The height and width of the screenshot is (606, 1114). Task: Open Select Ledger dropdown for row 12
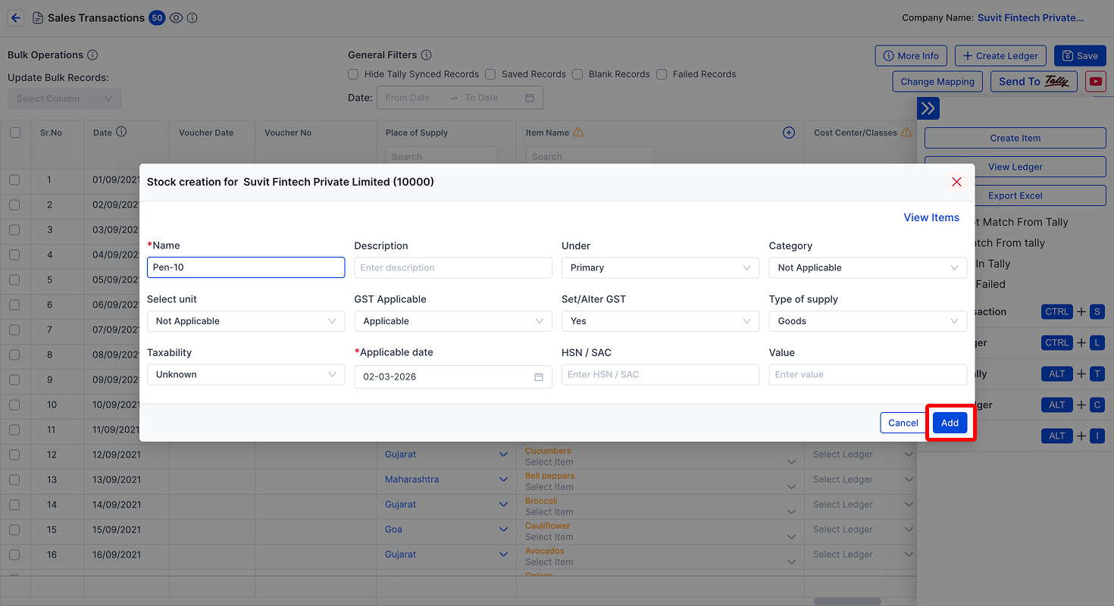[864, 454]
